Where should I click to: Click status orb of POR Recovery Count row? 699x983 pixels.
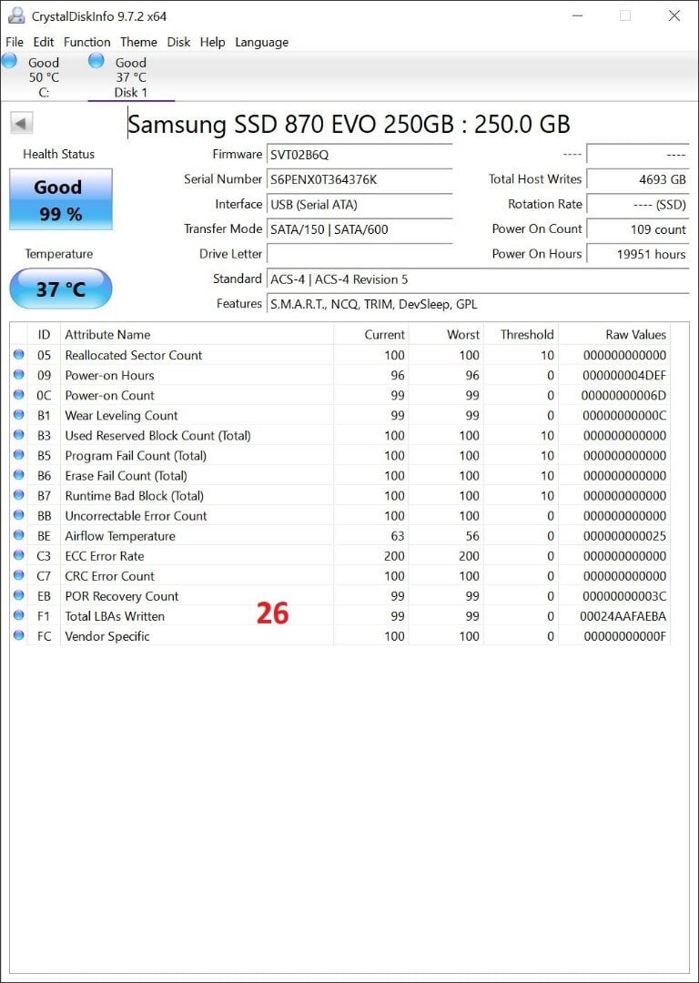pyautogui.click(x=19, y=595)
